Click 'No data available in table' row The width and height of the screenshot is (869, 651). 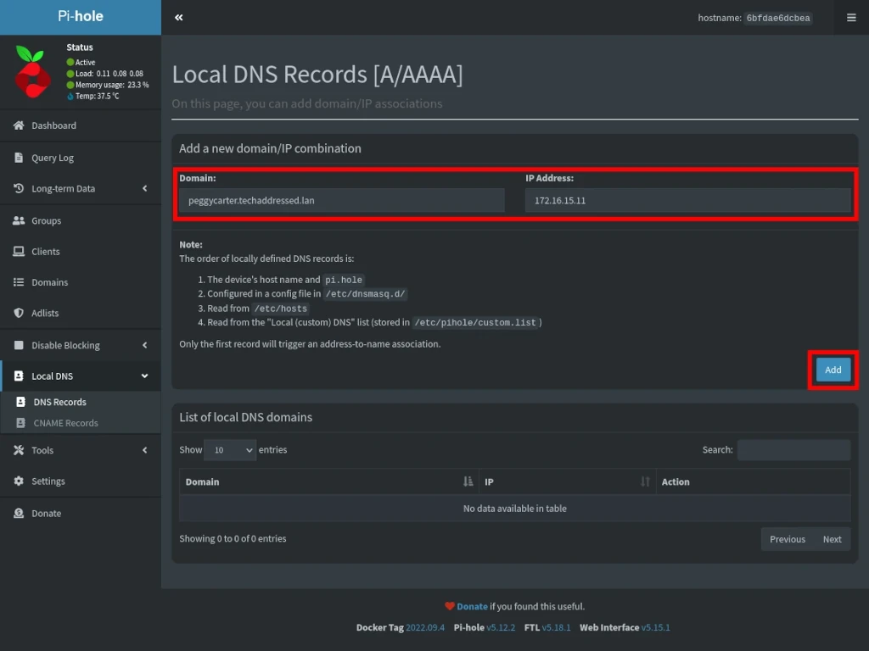[x=515, y=509]
